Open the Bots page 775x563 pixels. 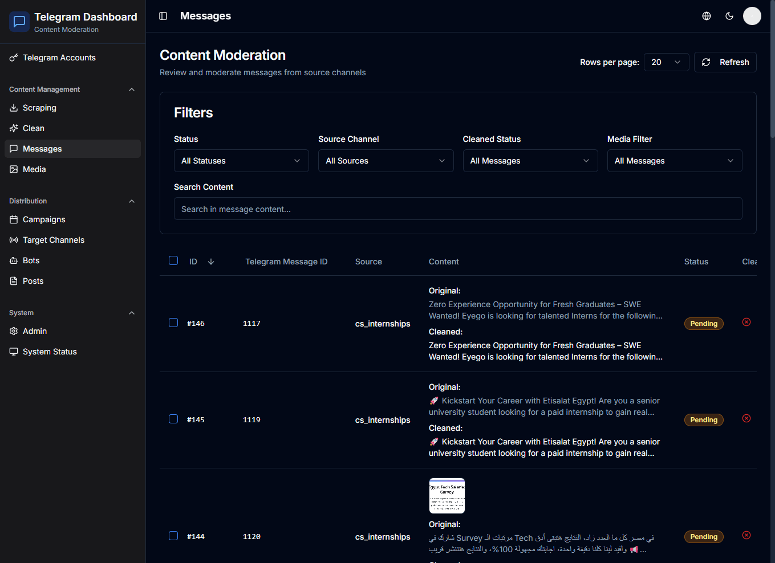[x=73, y=260]
